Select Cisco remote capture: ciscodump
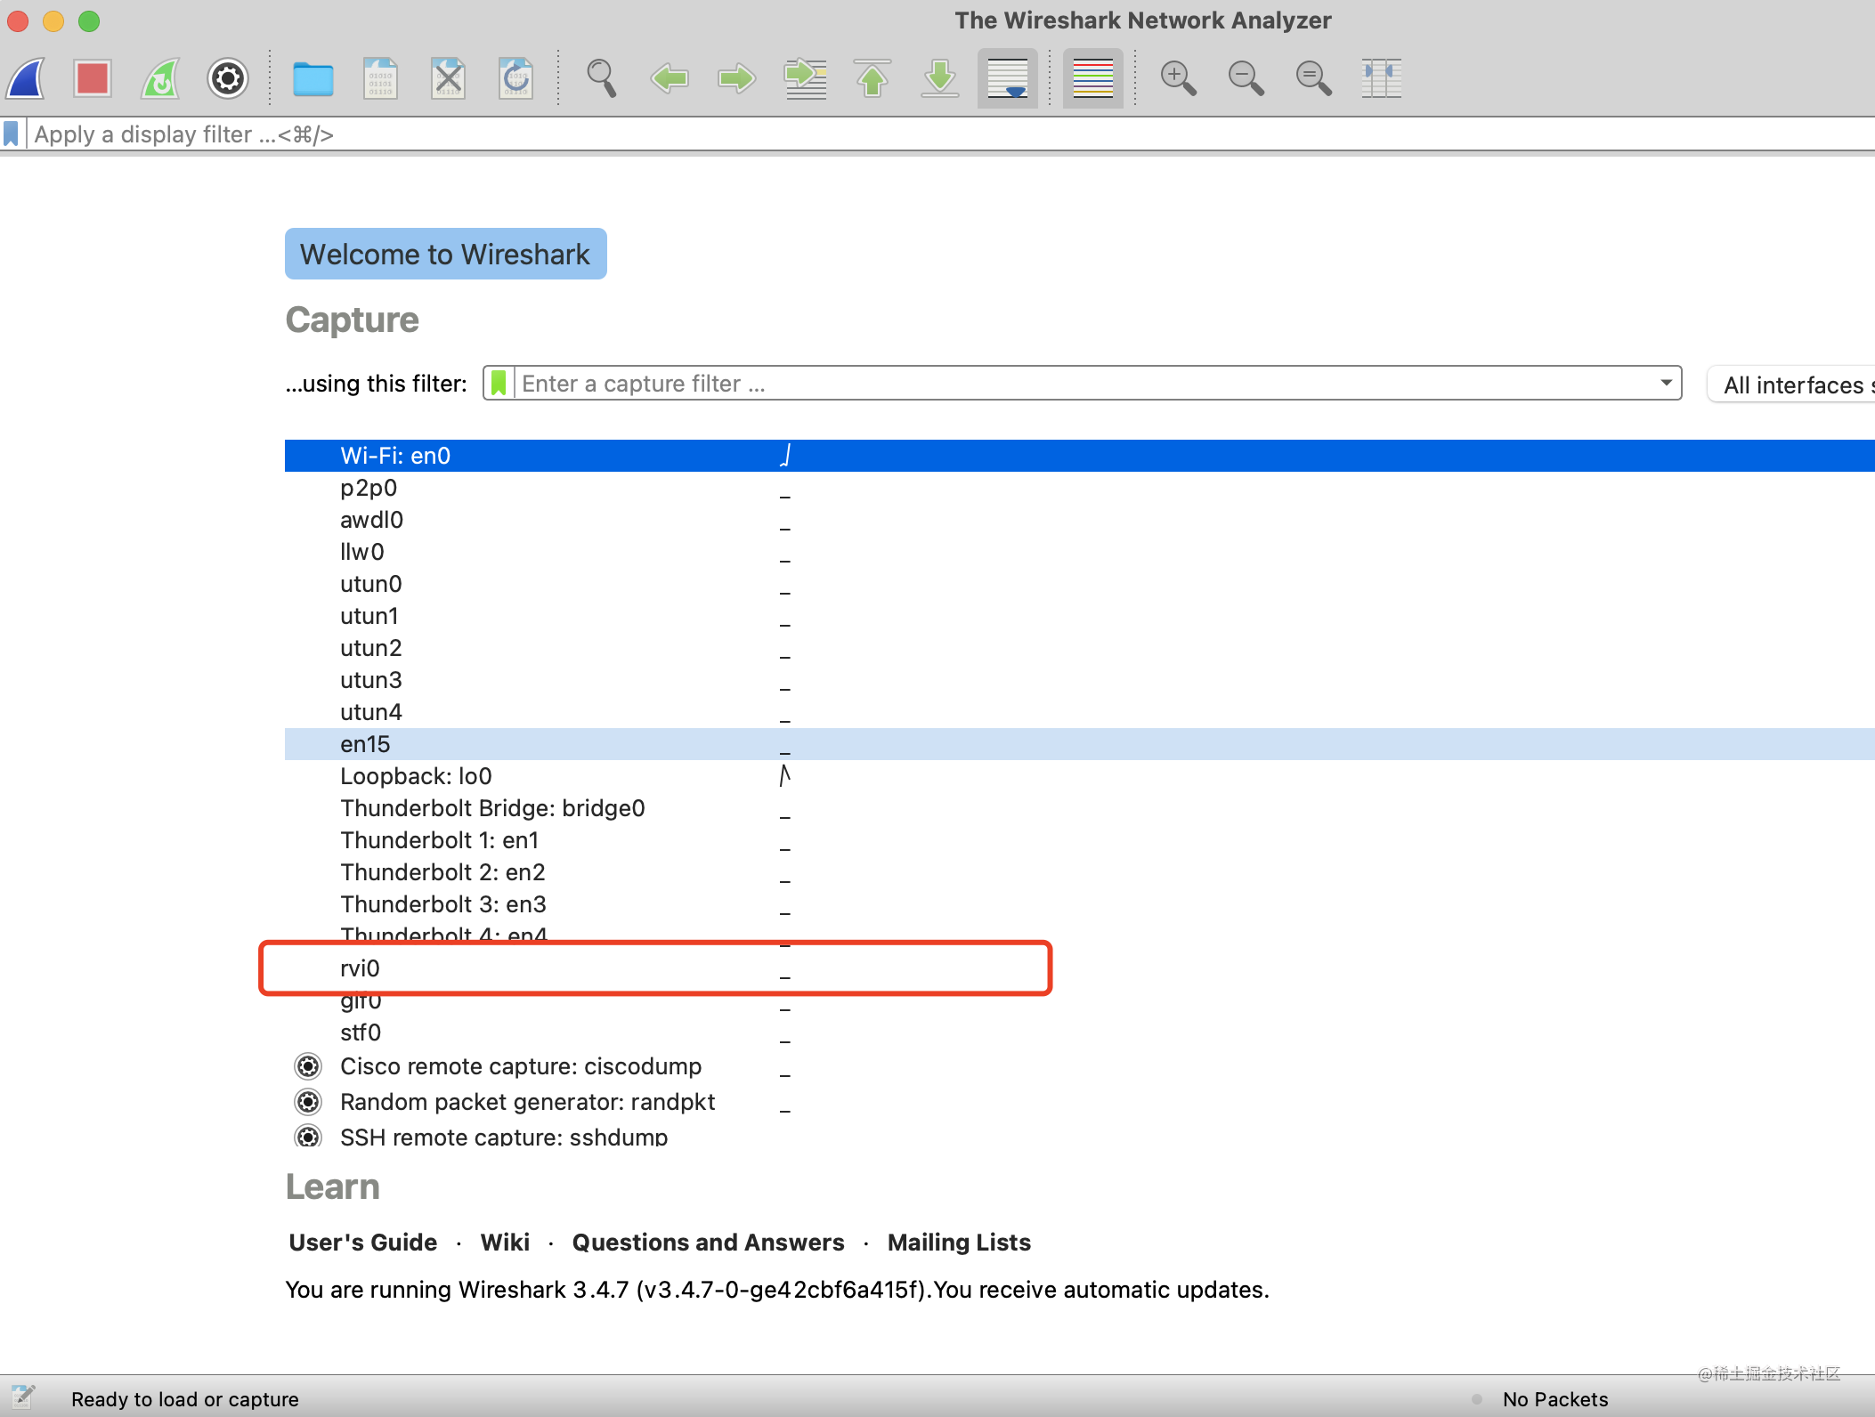This screenshot has height=1417, width=1875. (x=1080, y=1066)
